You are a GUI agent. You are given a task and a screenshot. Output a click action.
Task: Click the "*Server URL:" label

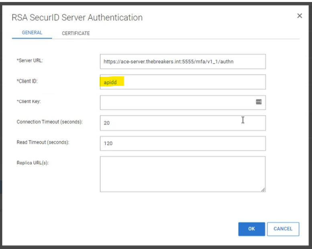29,61
